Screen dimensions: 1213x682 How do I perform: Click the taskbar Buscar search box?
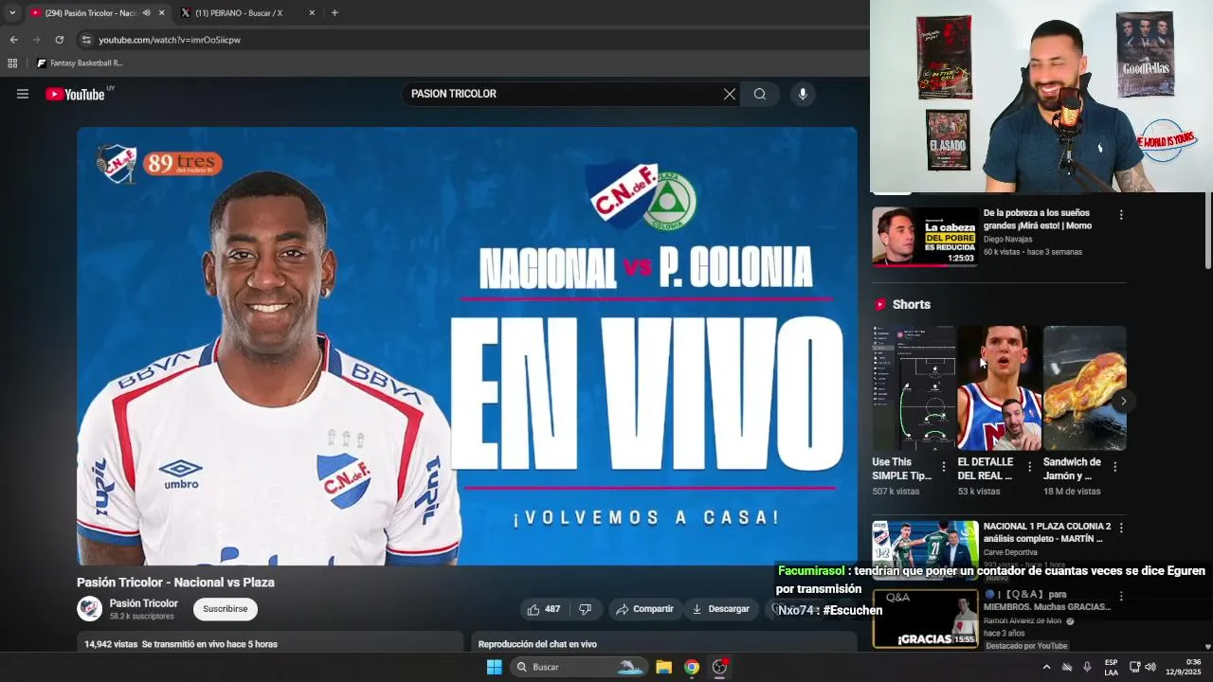click(579, 667)
